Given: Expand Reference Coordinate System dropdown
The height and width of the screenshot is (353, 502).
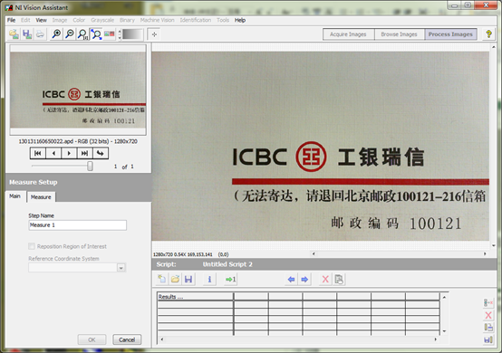Looking at the screenshot, I should tap(121, 268).
